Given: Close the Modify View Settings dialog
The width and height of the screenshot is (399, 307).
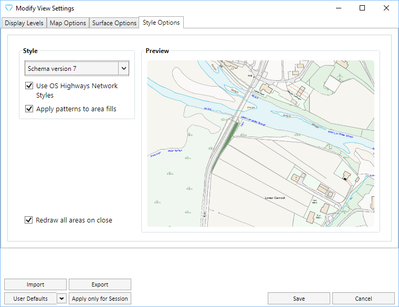Looking at the screenshot, I should tap(386, 8).
